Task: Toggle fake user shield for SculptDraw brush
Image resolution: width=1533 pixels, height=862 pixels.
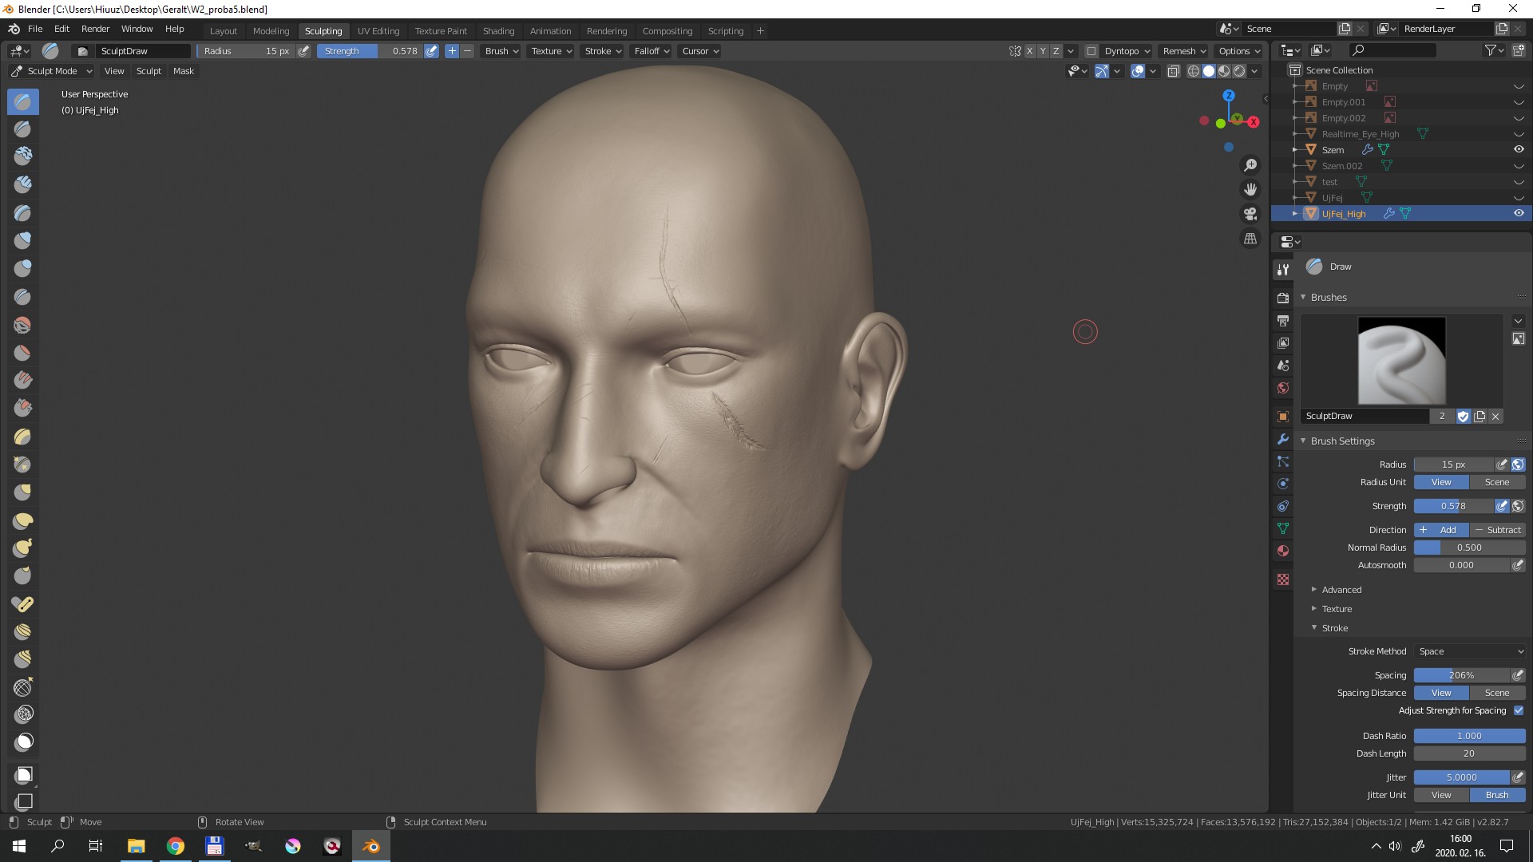Action: click(x=1463, y=416)
